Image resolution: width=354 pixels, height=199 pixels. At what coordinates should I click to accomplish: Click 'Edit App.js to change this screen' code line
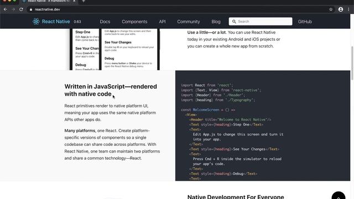point(238,134)
